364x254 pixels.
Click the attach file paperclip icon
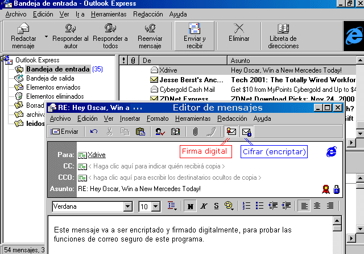(x=195, y=132)
